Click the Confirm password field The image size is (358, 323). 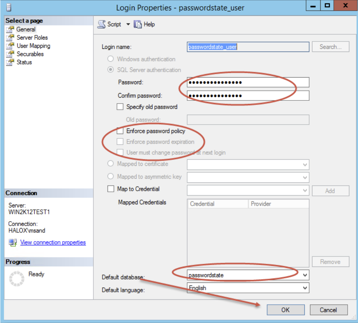pos(248,96)
